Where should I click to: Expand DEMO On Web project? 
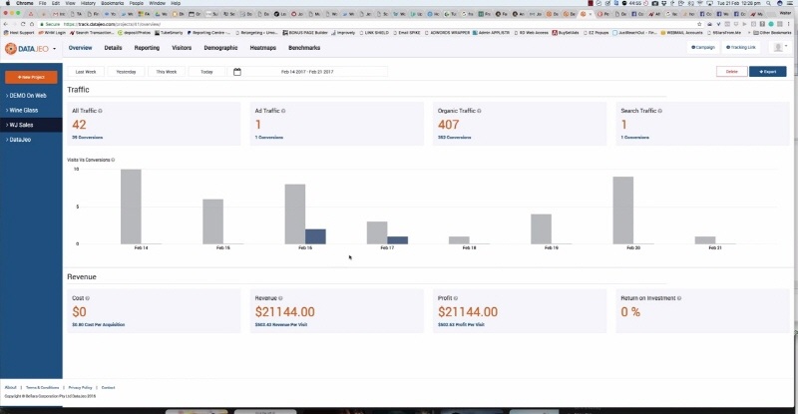26,96
